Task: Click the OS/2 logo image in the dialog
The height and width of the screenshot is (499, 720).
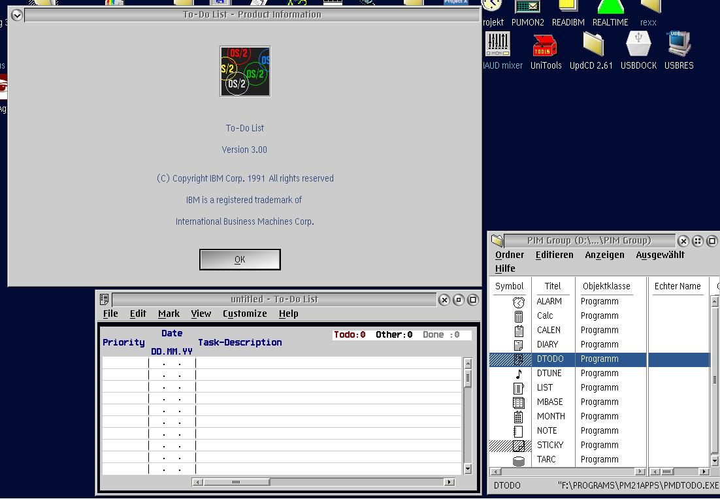Action: coord(245,71)
